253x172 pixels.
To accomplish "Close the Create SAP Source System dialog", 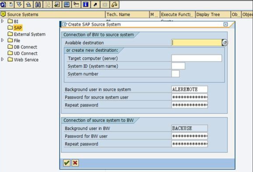I will click(x=226, y=24).
